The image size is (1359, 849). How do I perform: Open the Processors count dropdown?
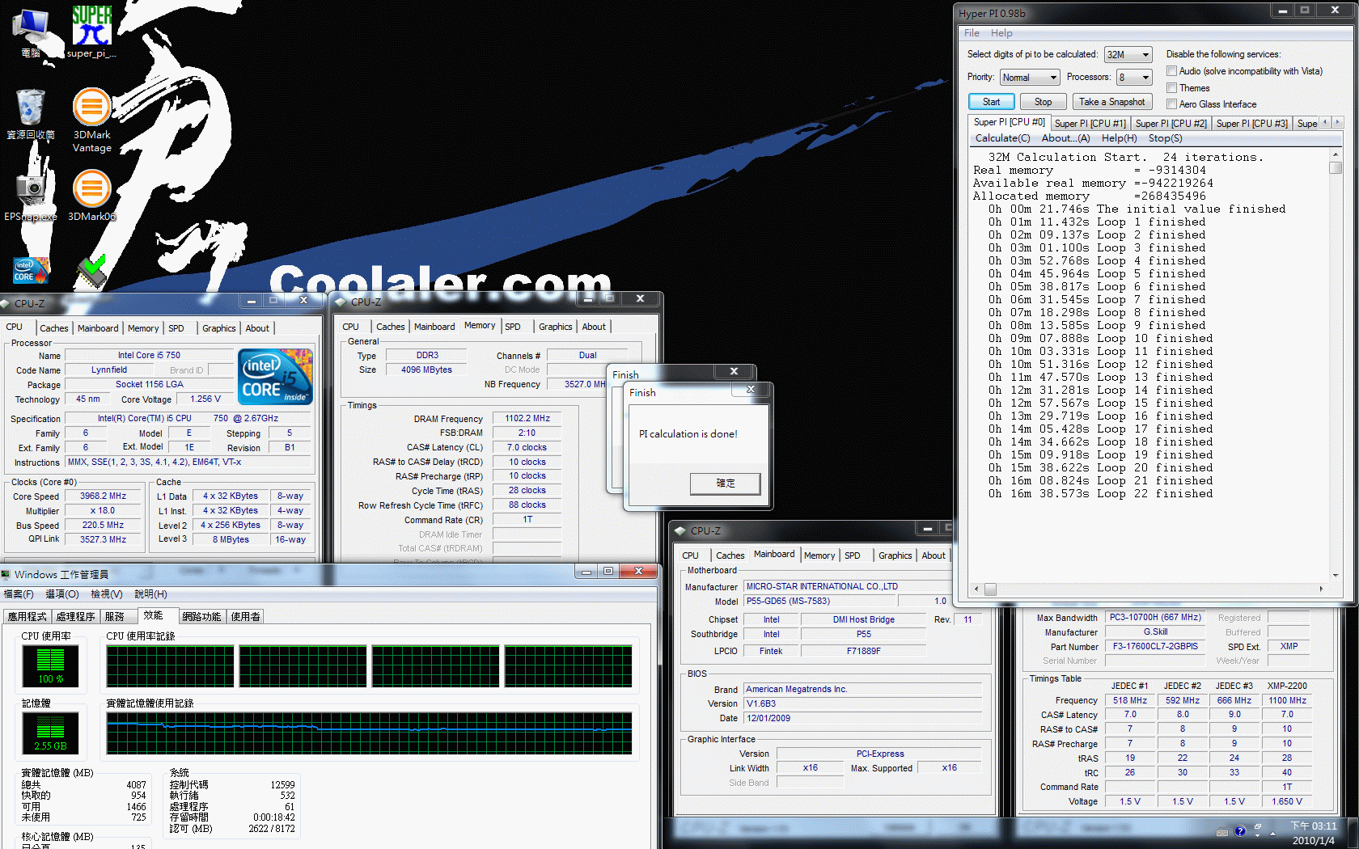coord(1134,77)
